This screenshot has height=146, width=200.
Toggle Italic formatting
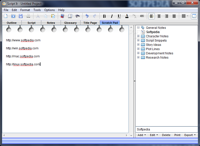tap(112, 16)
